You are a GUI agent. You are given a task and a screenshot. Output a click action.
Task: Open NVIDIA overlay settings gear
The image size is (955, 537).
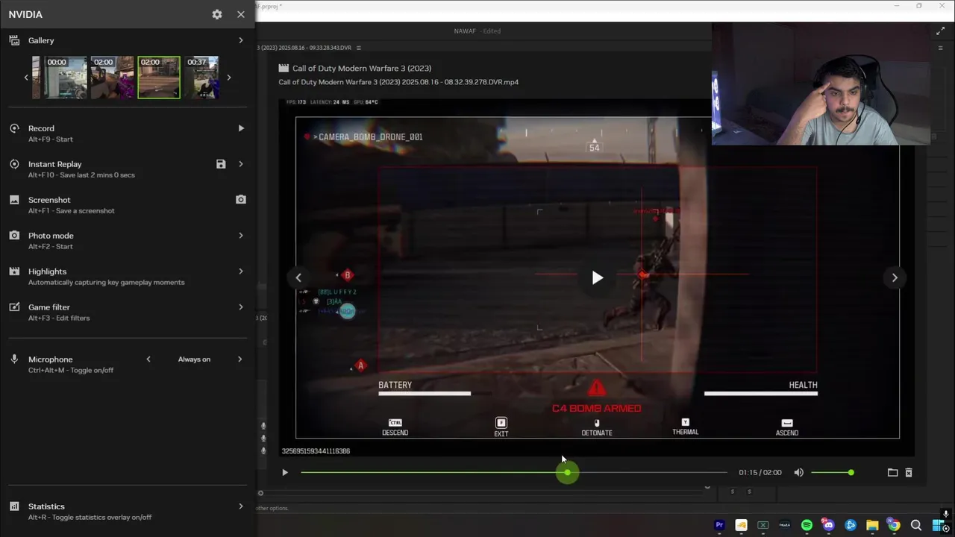click(217, 14)
